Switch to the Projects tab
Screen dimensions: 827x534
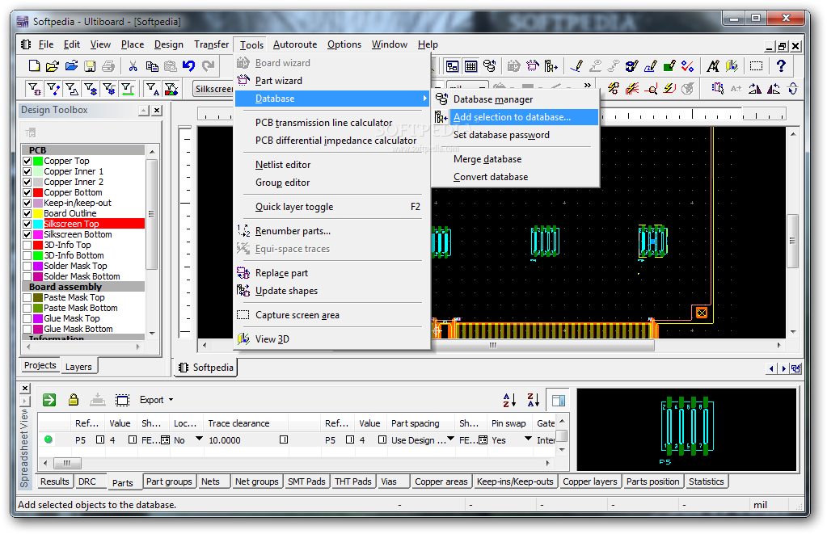[x=40, y=365]
